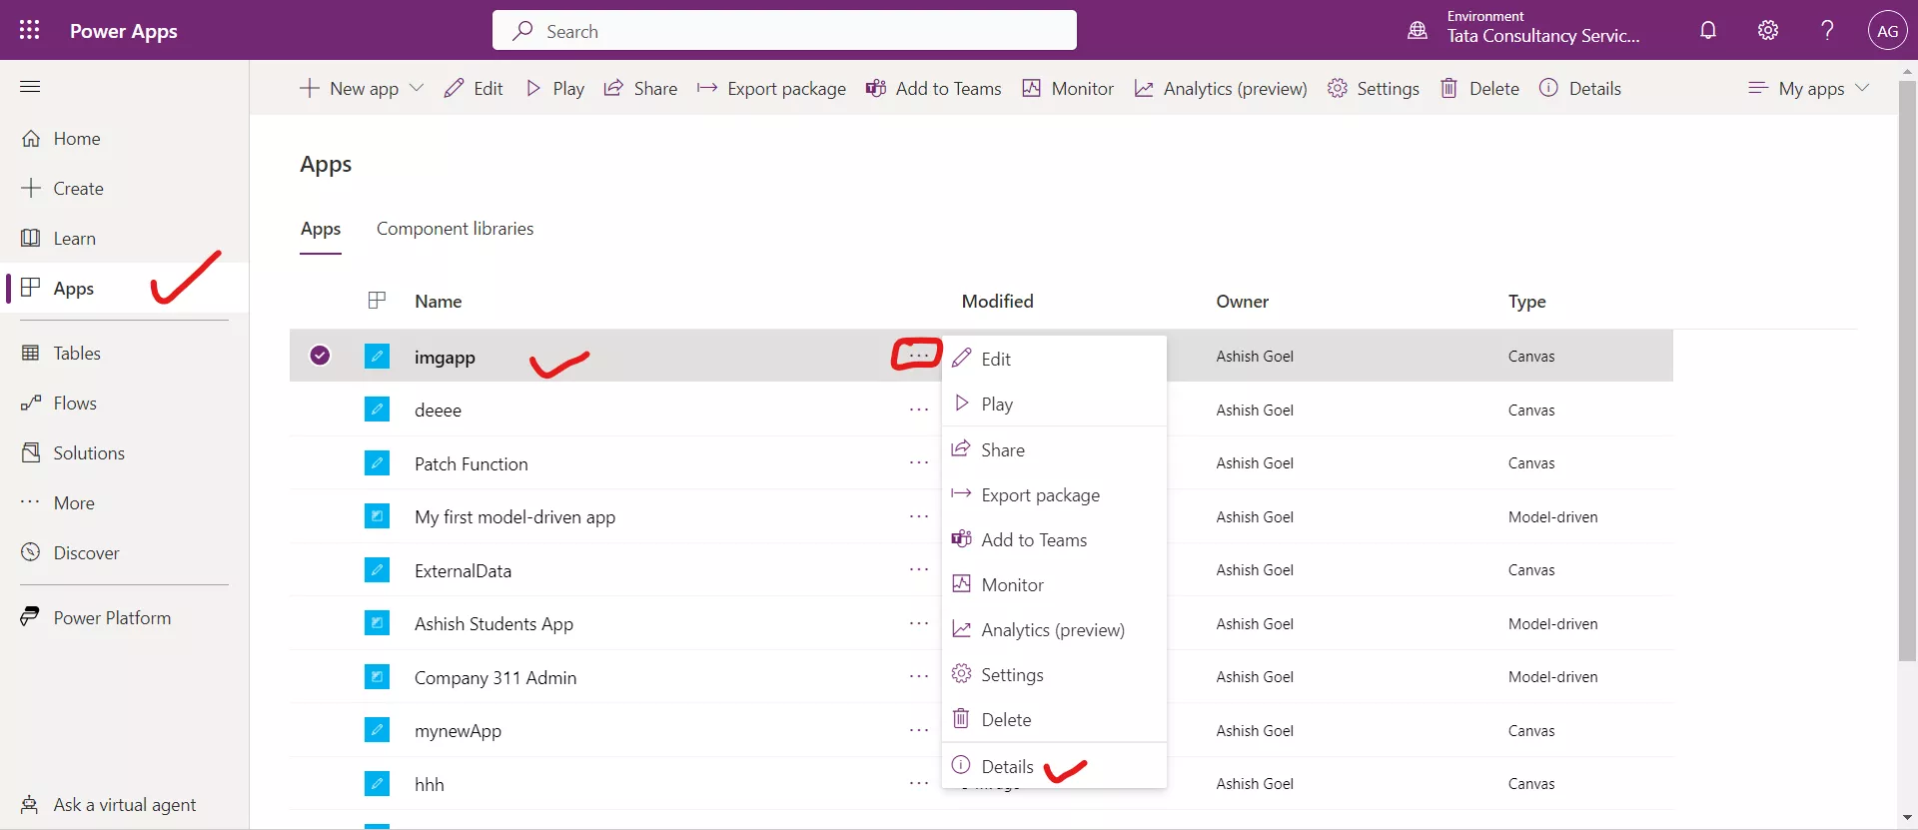This screenshot has height=830, width=1918.
Task: Click Add to Teams in the toolbar
Action: (933, 88)
